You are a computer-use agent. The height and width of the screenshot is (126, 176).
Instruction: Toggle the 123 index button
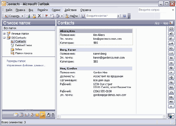171,29
